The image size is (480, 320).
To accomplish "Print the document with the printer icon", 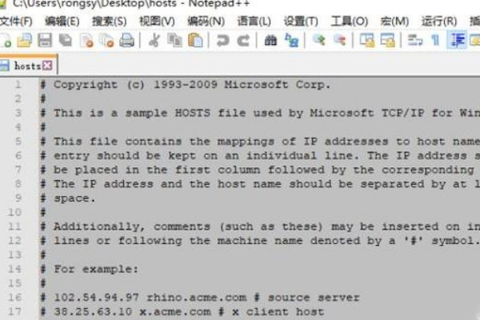I will click(x=126, y=40).
